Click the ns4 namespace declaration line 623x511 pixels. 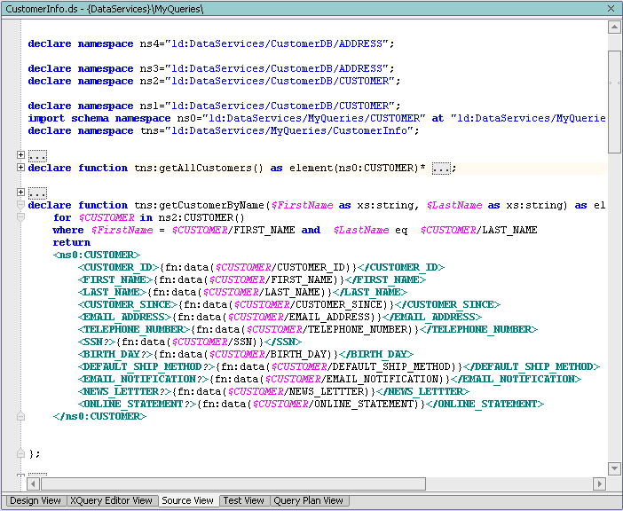(211, 43)
